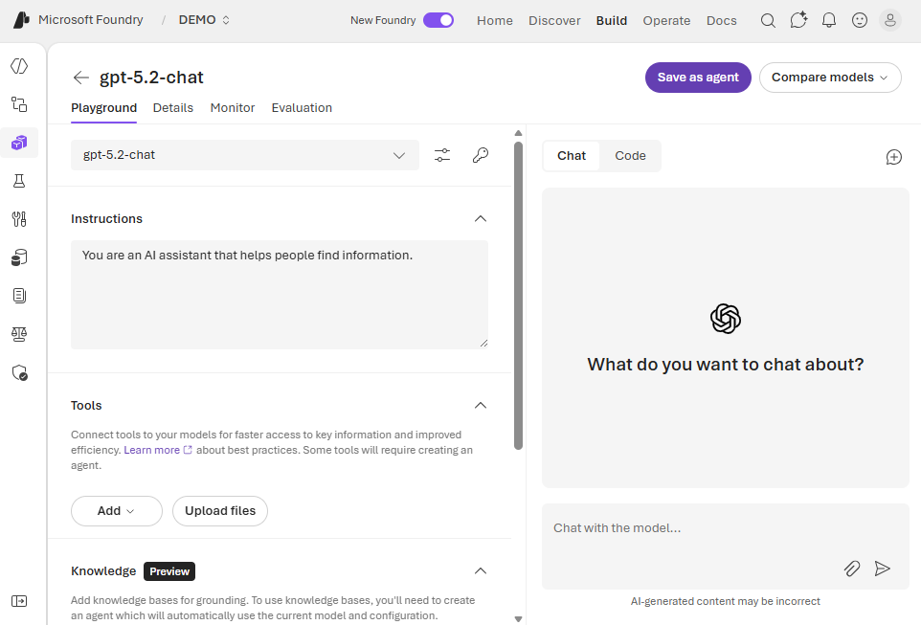The height and width of the screenshot is (625, 921).
Task: Collapse the Tools section
Action: coord(481,405)
